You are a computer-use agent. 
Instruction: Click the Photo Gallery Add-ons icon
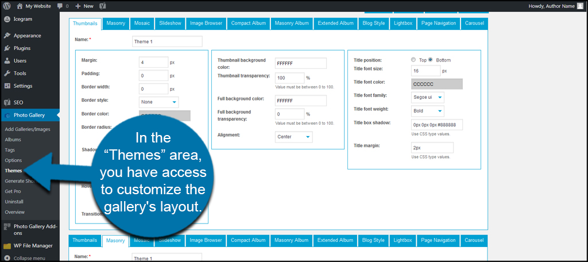[7, 226]
